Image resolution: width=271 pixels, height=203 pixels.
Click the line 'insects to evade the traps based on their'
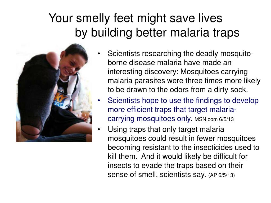175,165
